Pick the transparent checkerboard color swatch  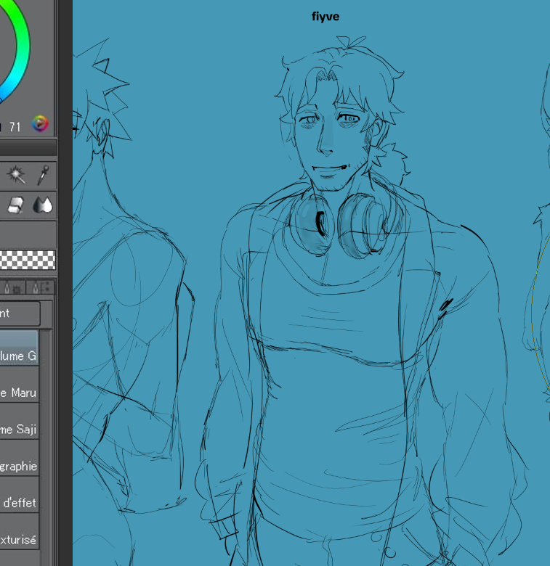(28, 260)
